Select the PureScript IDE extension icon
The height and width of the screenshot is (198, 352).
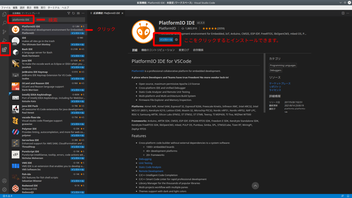(16, 155)
